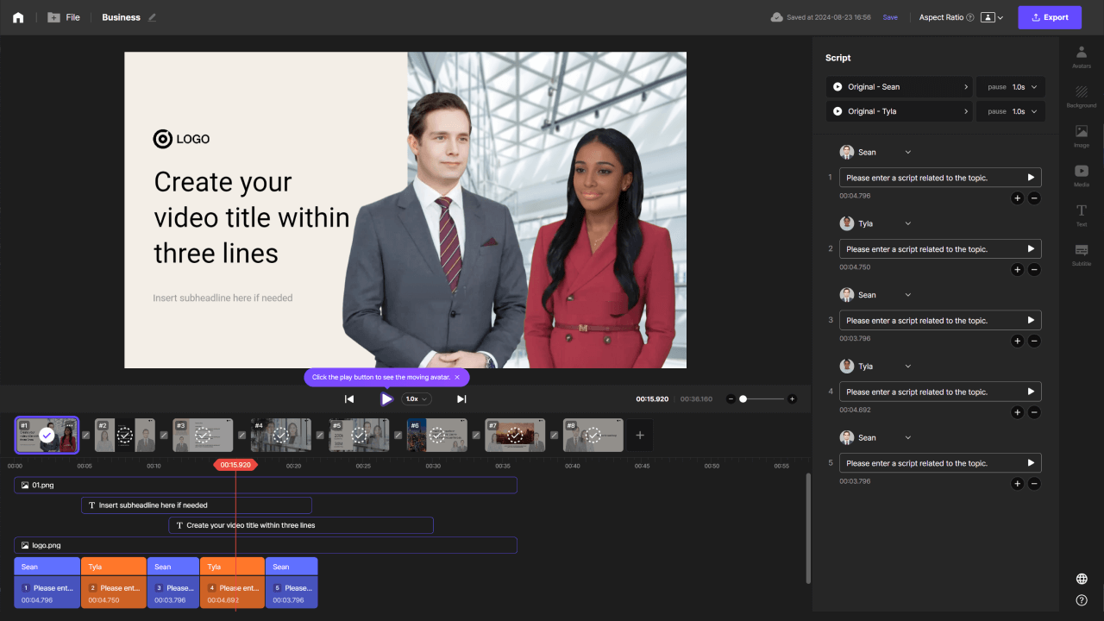This screenshot has width=1104, height=621.
Task: Select the logo.png timeline track
Action: pyautogui.click(x=266, y=545)
